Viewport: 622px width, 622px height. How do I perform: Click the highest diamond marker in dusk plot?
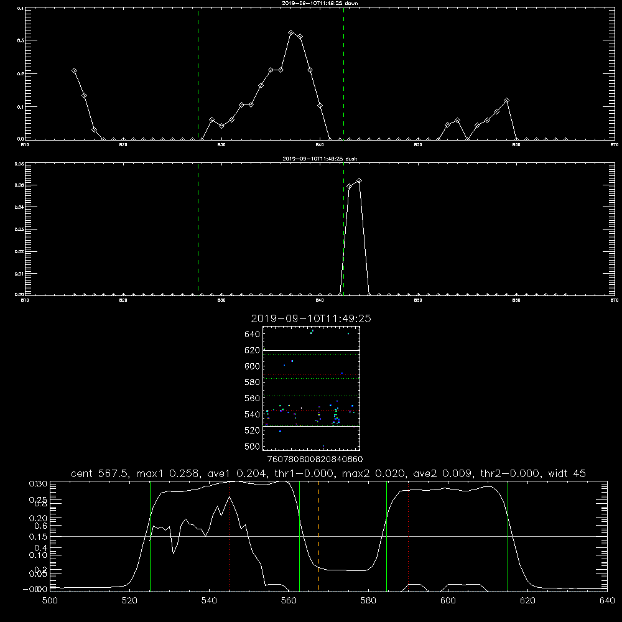[359, 181]
